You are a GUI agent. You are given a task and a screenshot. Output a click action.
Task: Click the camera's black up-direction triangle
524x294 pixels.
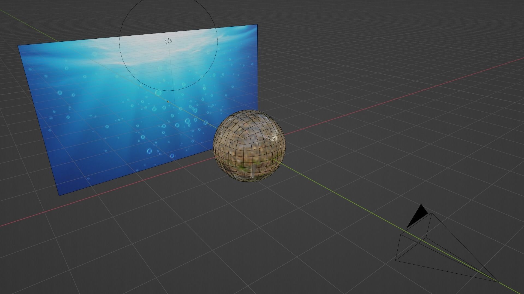pyautogui.click(x=418, y=216)
